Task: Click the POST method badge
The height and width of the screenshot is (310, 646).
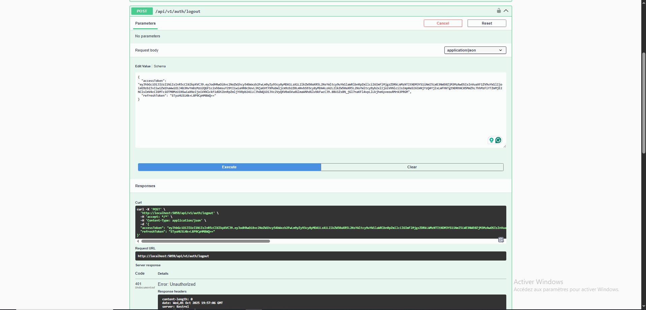Action: [x=142, y=11]
